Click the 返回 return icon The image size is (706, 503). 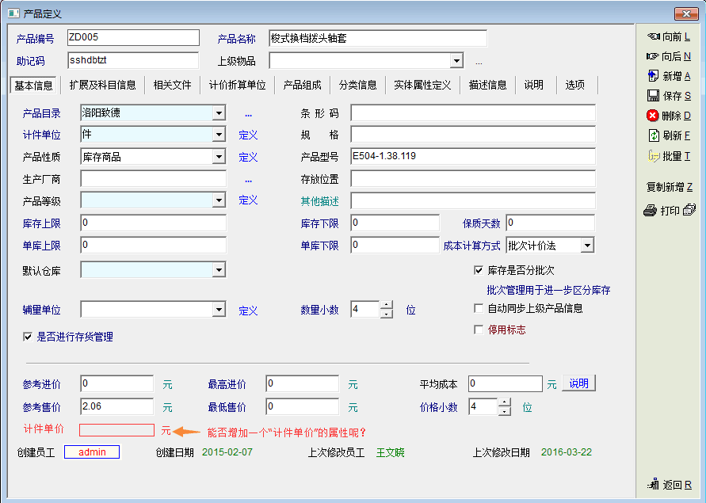point(654,485)
